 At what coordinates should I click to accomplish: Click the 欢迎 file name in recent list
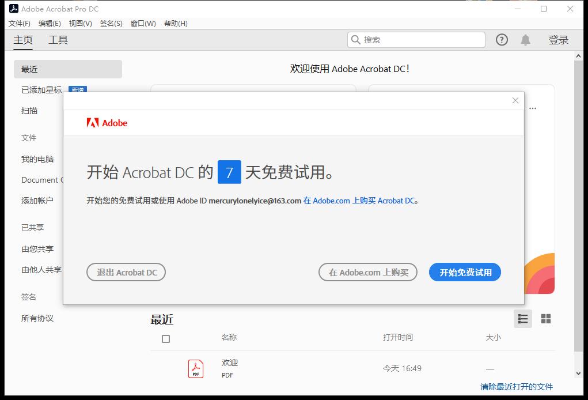230,363
